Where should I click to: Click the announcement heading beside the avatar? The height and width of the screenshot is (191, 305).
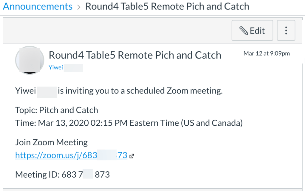(x=135, y=55)
